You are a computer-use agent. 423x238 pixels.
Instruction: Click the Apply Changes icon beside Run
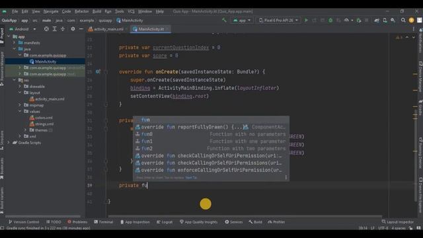click(315, 20)
